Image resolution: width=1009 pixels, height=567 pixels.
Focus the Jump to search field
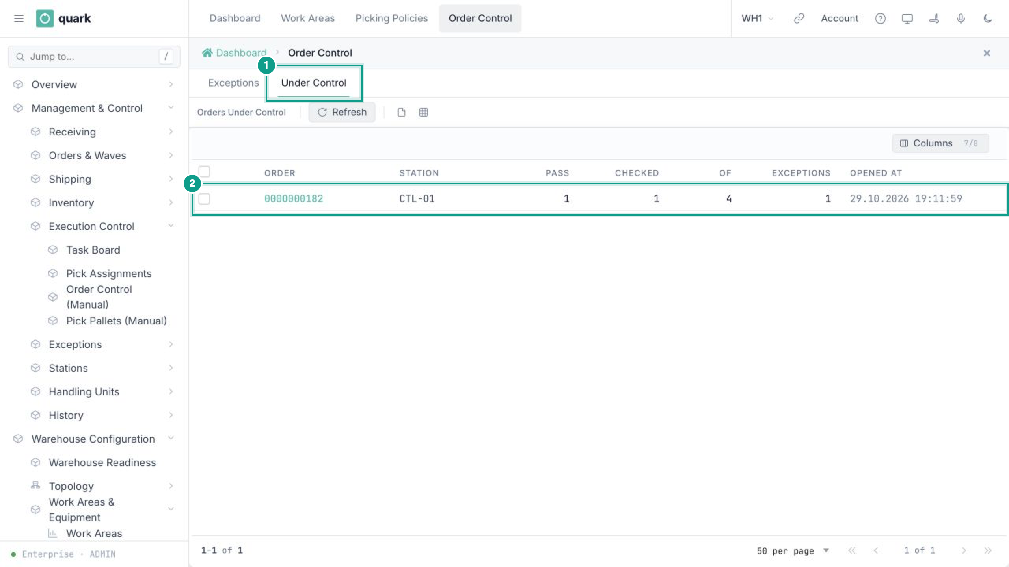94,57
